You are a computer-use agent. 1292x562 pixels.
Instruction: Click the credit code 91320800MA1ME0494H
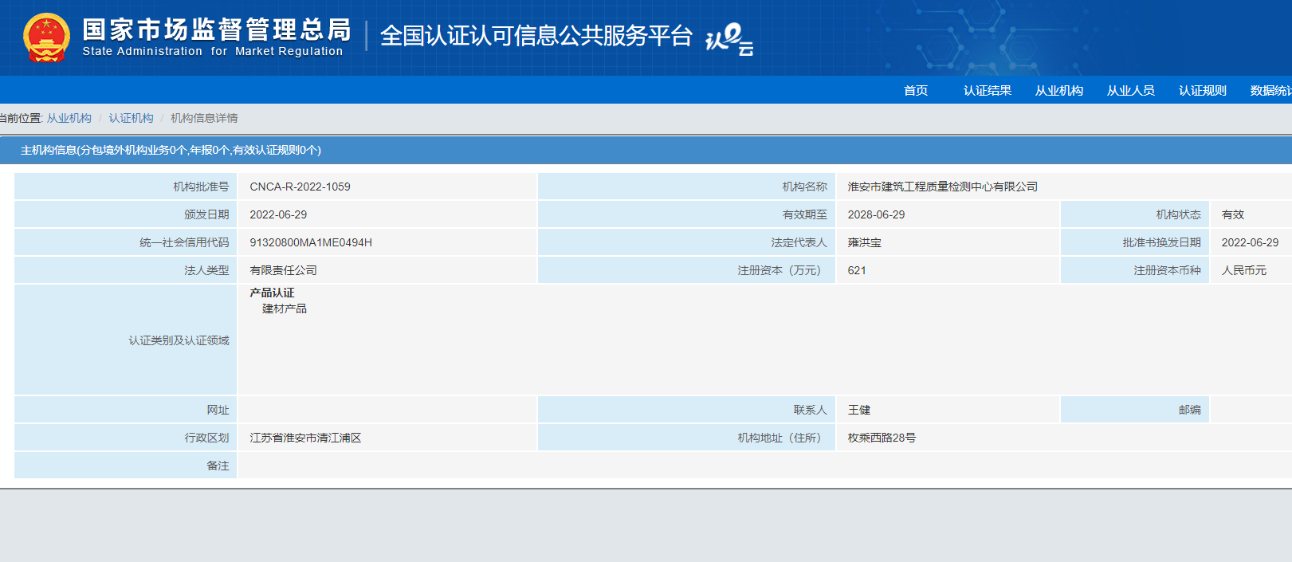(x=311, y=242)
